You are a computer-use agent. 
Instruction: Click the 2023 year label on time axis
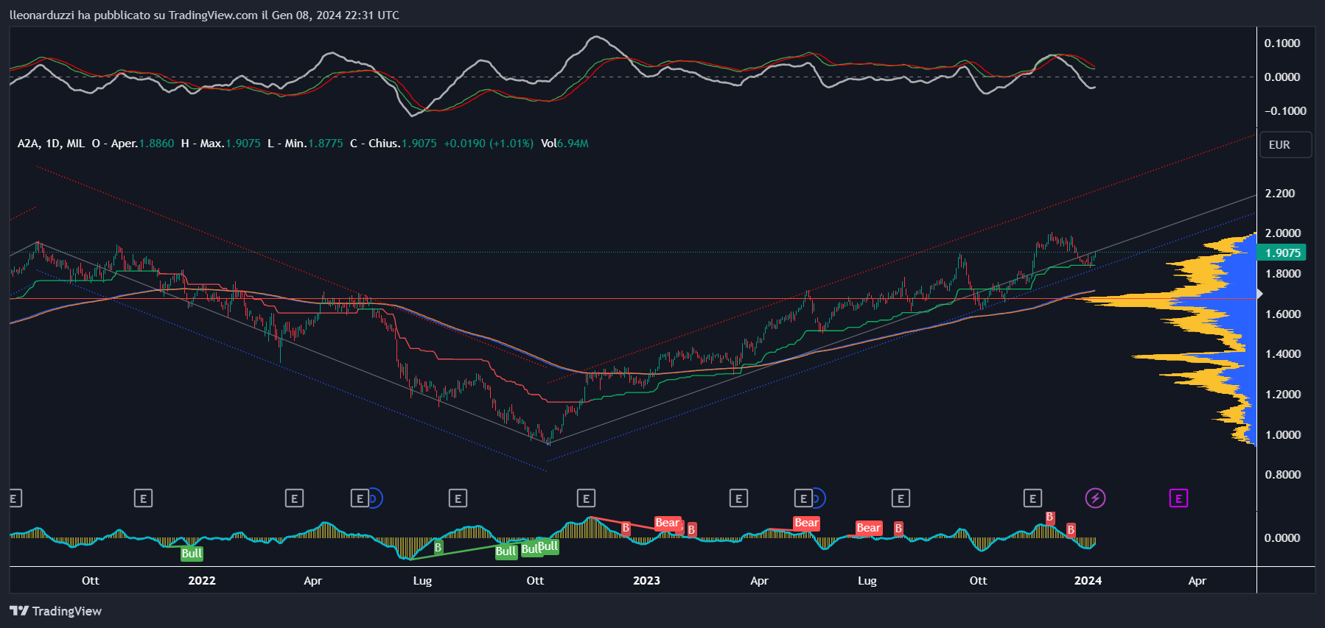pyautogui.click(x=646, y=580)
